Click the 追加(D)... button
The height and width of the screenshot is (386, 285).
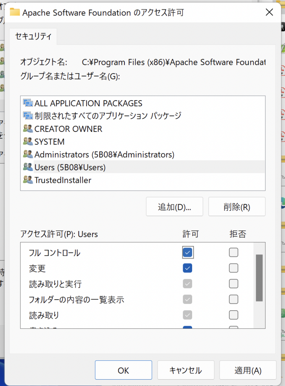(x=174, y=207)
